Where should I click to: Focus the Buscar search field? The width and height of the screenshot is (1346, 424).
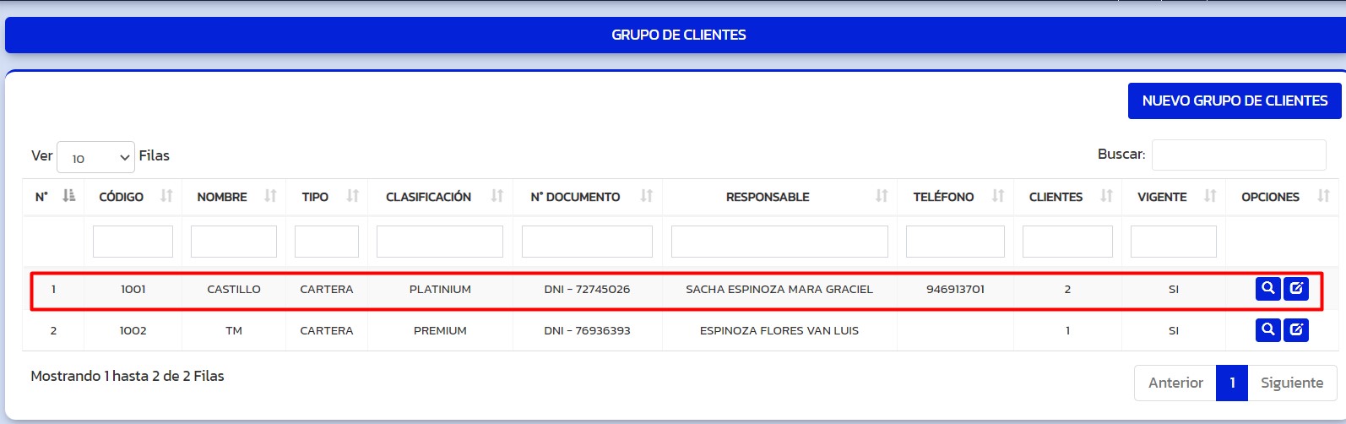(1238, 155)
